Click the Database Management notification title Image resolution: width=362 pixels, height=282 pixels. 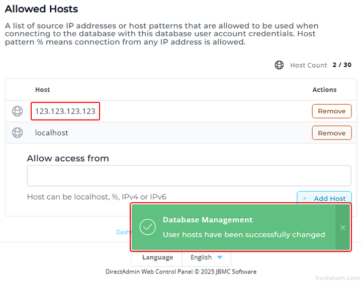pos(208,220)
